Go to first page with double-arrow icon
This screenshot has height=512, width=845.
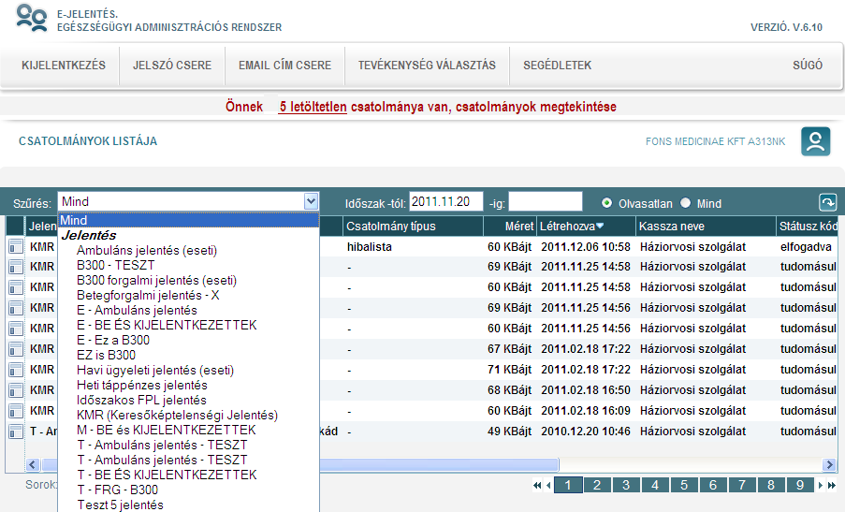537,485
